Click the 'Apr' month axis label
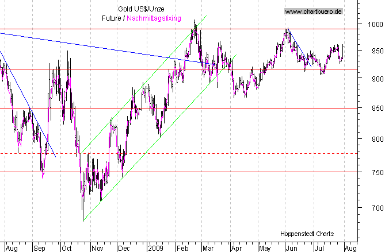The height and width of the screenshot is (252, 385). (x=237, y=249)
